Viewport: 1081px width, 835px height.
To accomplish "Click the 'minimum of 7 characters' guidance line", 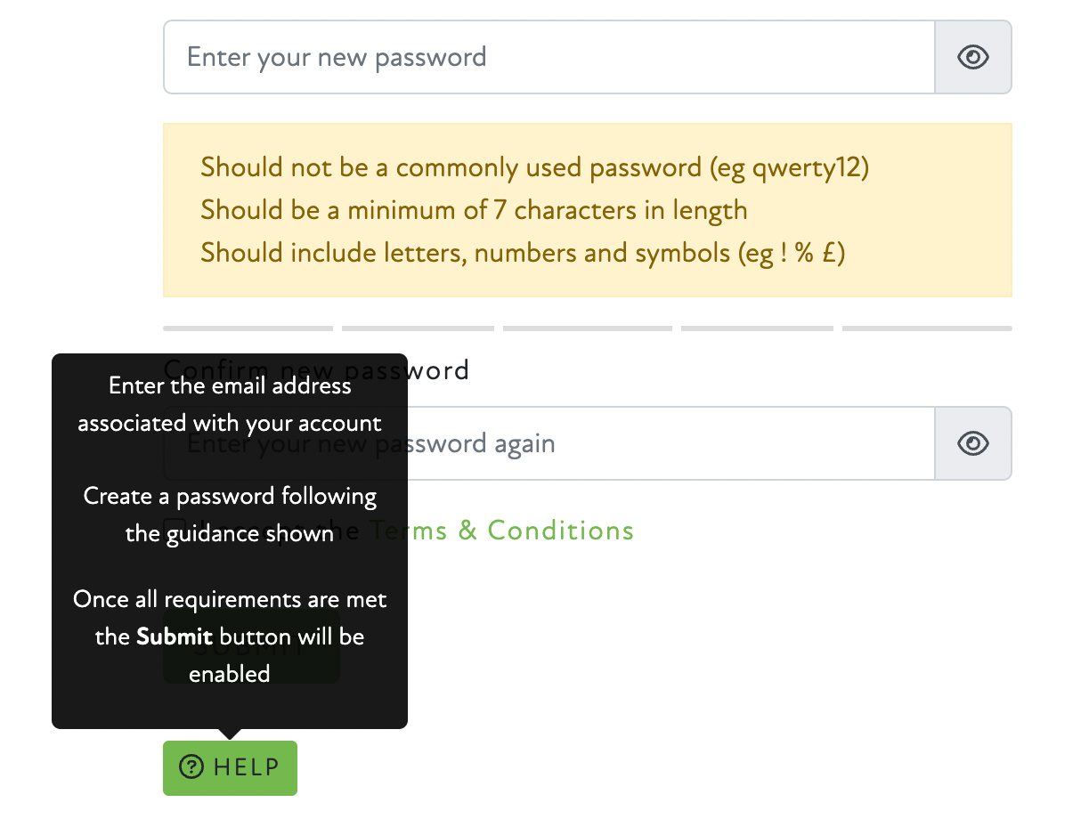I will pos(474,210).
